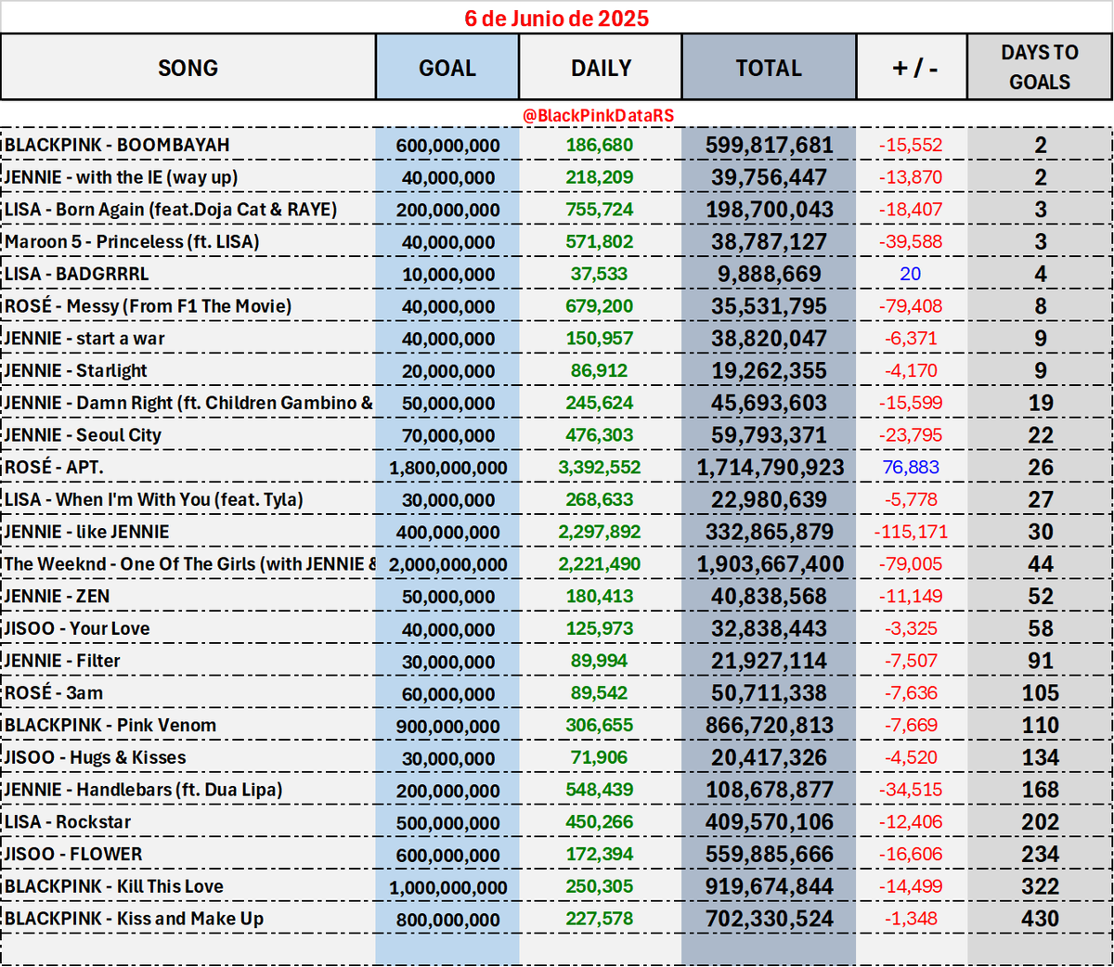The height and width of the screenshot is (967, 1114).
Task: Click total value 919,674,844
Action: coord(770,886)
